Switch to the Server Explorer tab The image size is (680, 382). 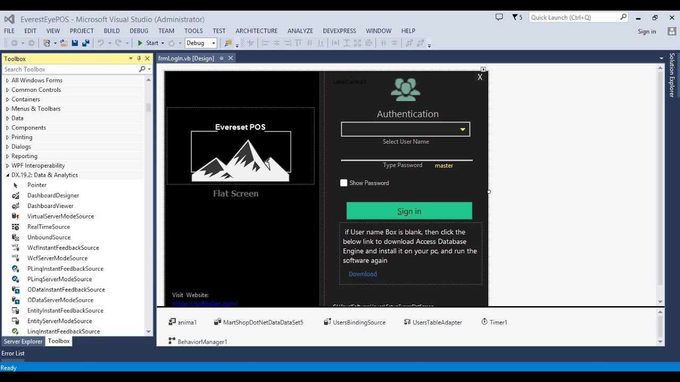[x=23, y=342]
